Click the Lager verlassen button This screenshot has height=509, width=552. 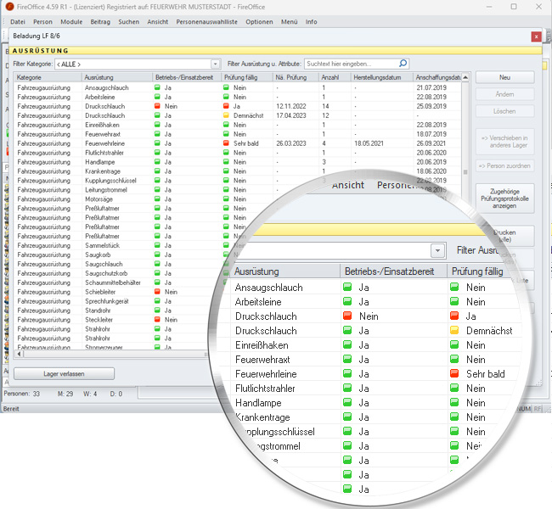[x=65, y=373]
